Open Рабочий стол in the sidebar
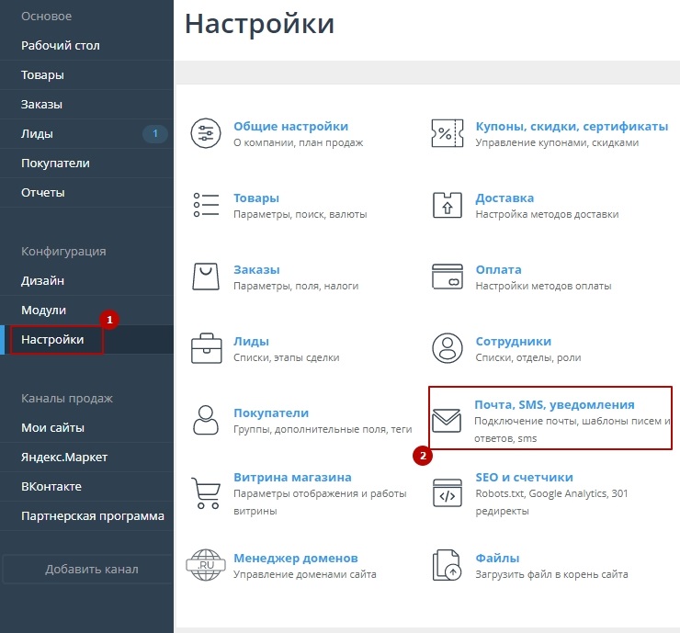680x633 pixels. tap(61, 45)
